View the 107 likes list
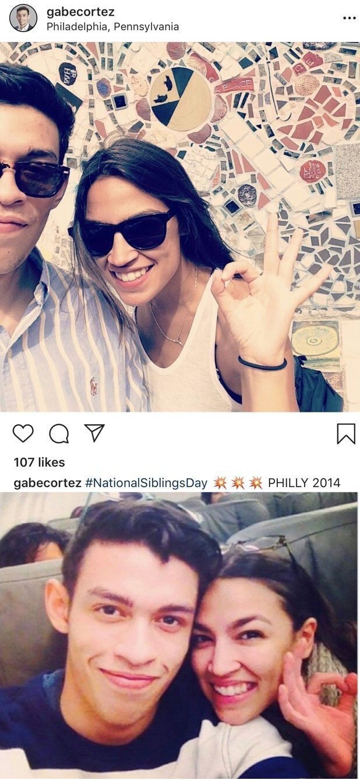The image size is (360, 780). [x=39, y=462]
